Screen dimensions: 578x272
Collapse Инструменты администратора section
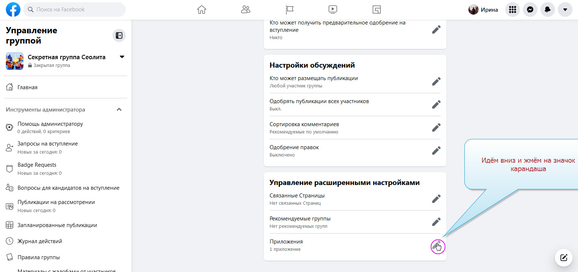tap(119, 110)
